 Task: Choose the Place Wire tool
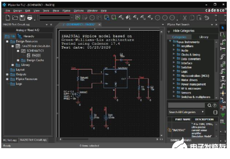click(223, 42)
